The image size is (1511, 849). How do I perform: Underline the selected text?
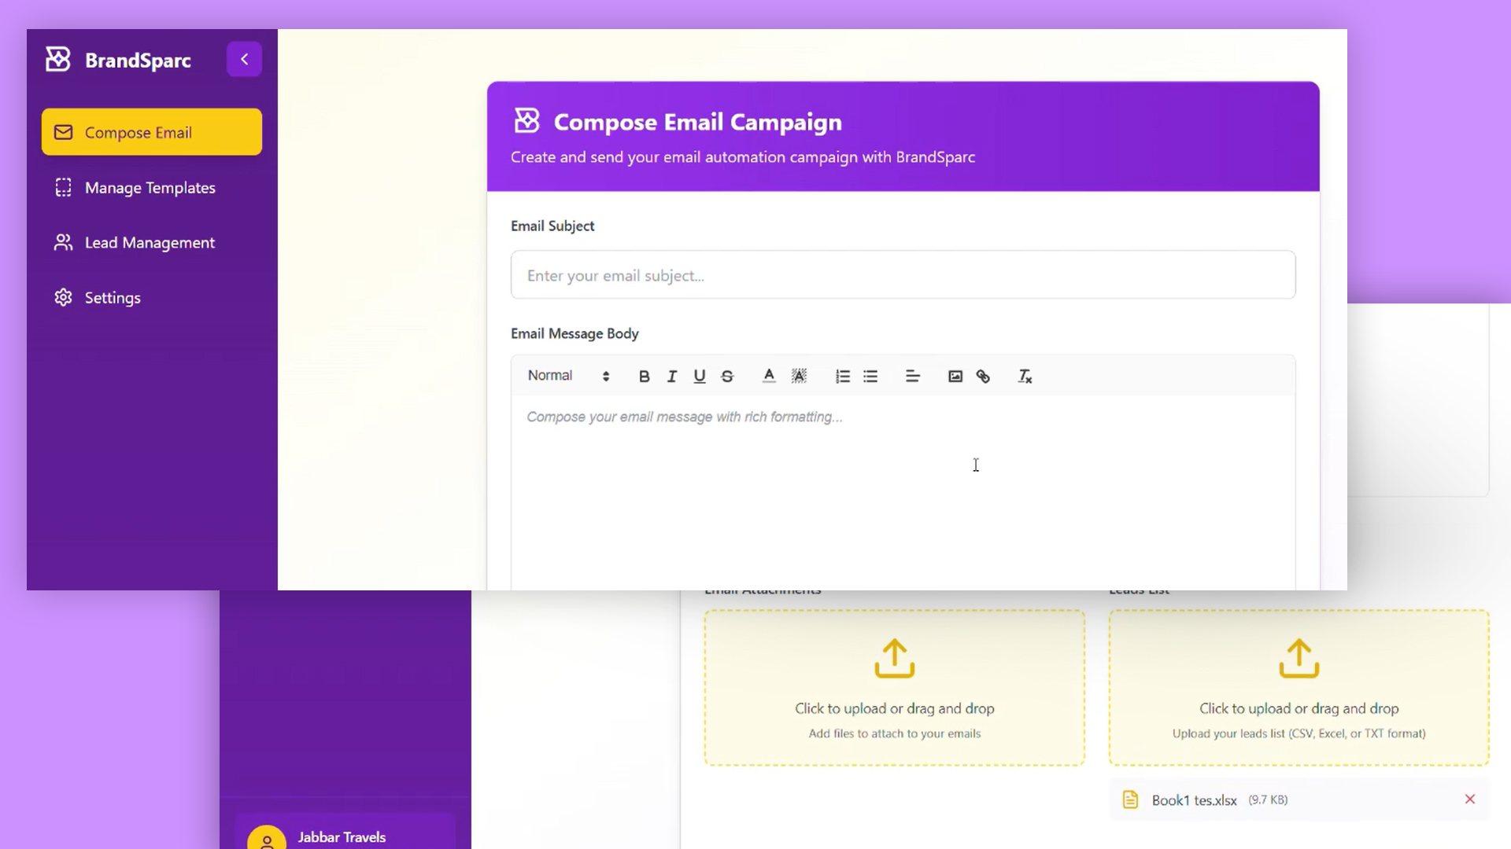point(699,376)
